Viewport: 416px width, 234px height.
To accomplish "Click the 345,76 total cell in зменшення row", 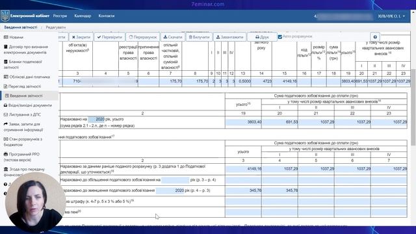I will [243, 190].
